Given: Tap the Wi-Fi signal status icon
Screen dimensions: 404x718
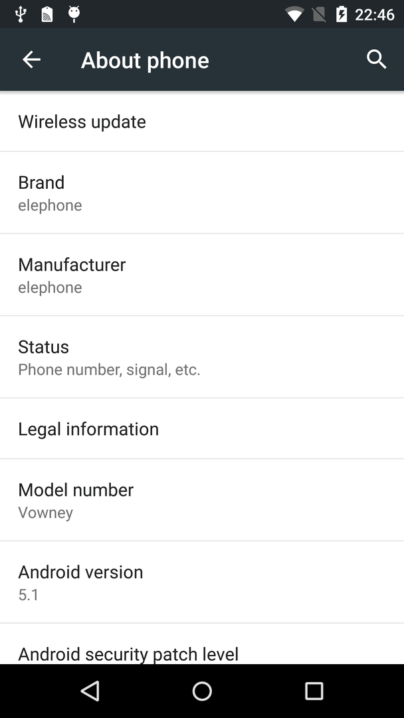Looking at the screenshot, I should [294, 14].
